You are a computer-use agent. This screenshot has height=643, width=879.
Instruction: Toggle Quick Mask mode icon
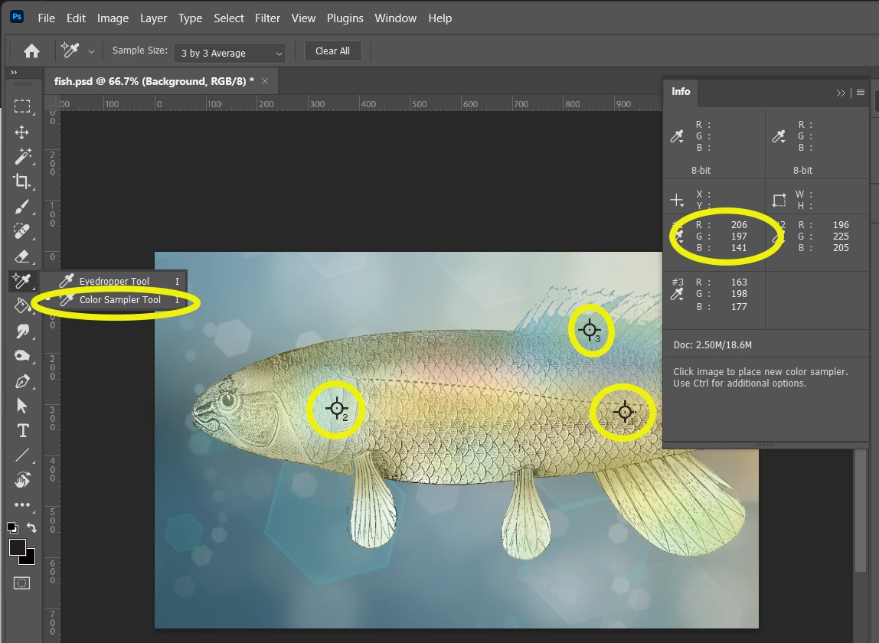pos(22,583)
